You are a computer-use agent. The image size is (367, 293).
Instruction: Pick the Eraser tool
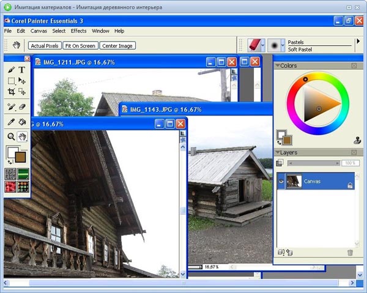point(23,106)
